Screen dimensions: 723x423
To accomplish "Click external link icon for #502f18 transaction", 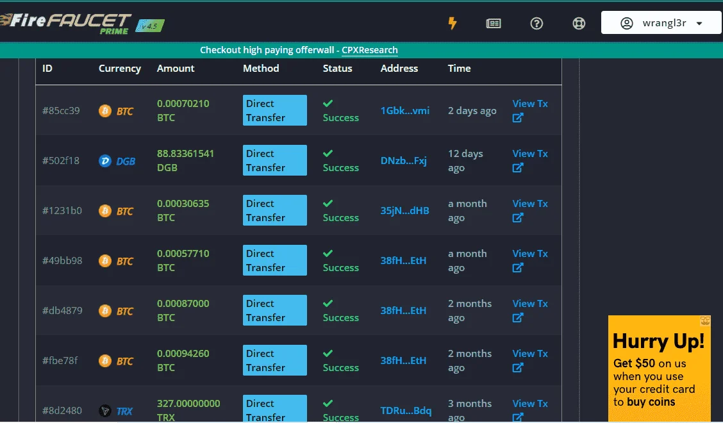I will (518, 167).
